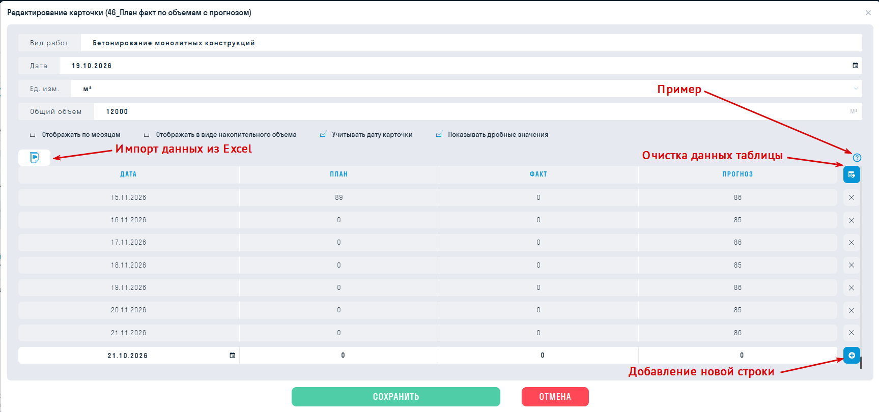Select the 16.11.2026 date cell
879x412 pixels.
point(129,220)
